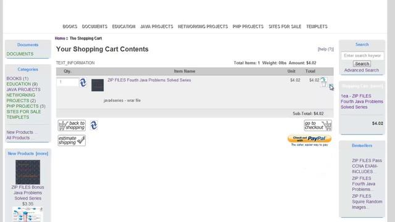Open 1ea ZIP FILES Fourth Java sidebar cart link

(x=362, y=101)
